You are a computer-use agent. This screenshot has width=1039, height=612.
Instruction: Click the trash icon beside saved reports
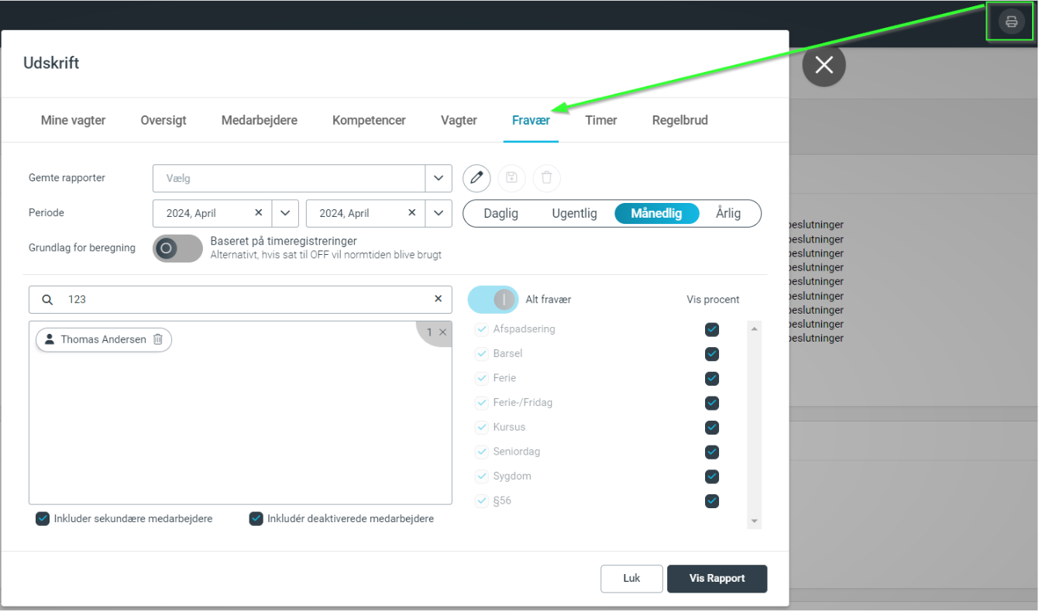coord(546,178)
